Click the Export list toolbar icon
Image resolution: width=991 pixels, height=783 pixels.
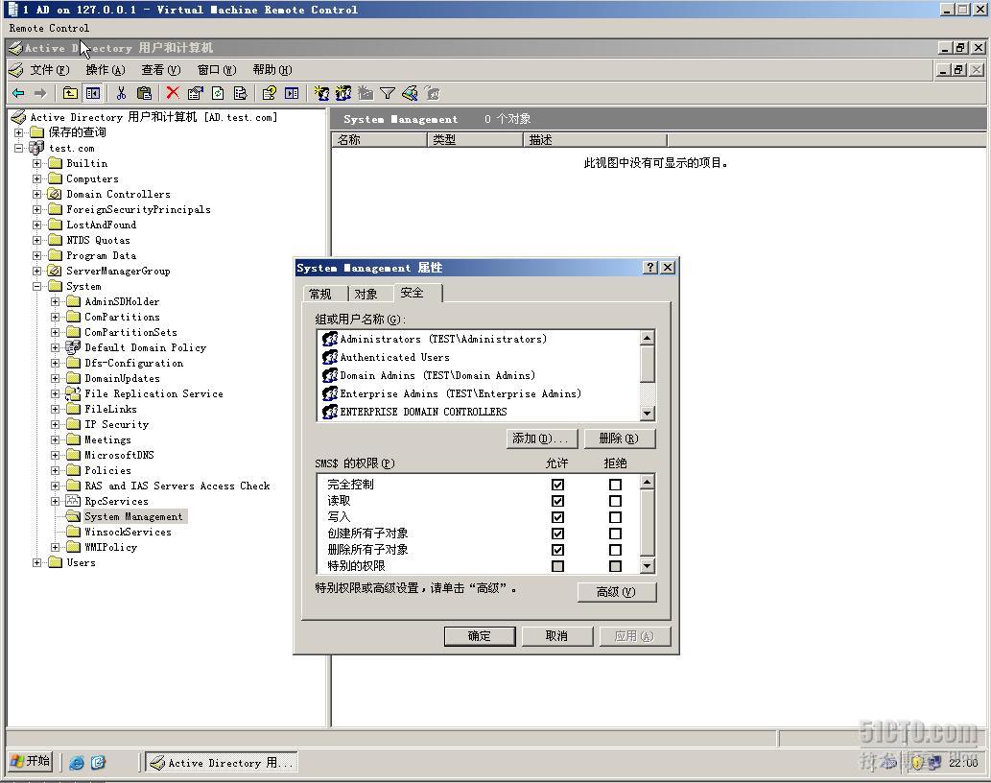point(240,93)
